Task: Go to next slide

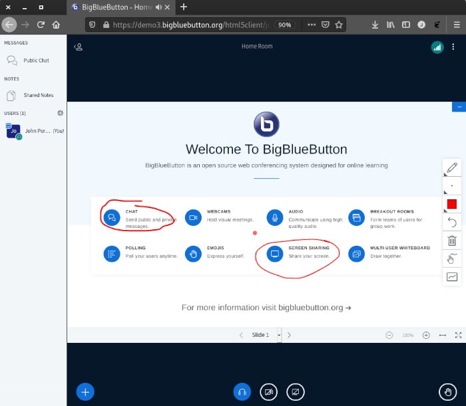Action: coord(289,335)
